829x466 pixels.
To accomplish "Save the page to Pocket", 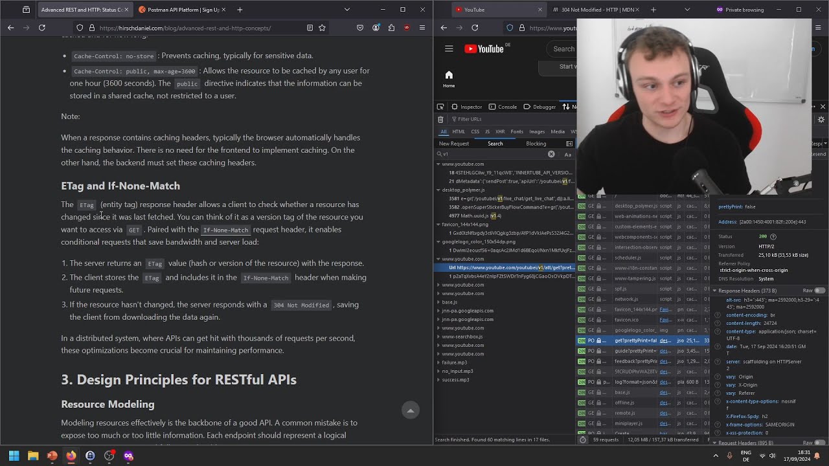I will pos(360,28).
